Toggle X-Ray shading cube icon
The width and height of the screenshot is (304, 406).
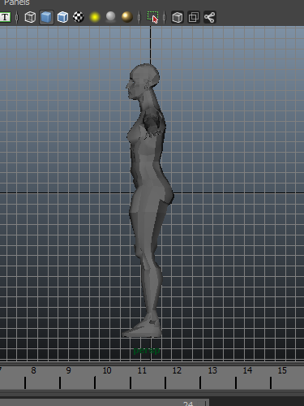coord(178,17)
